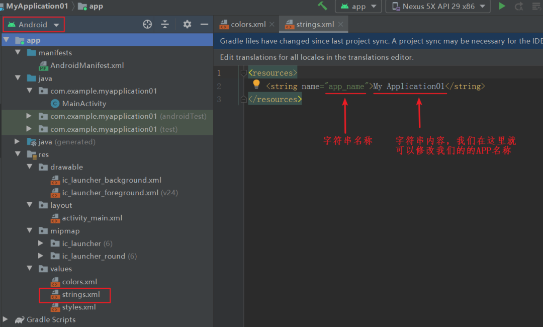The width and height of the screenshot is (543, 327).
Task: Run the app with green play button
Action: (502, 6)
